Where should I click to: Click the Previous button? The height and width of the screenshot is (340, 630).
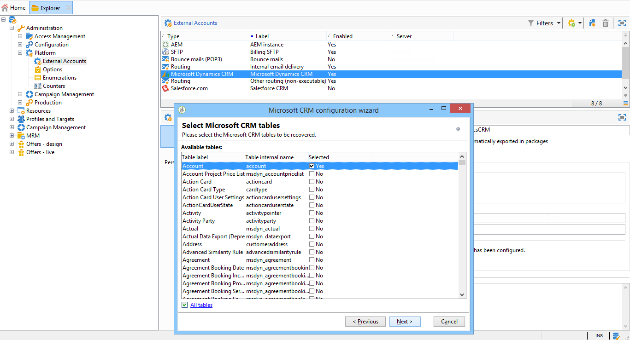(x=365, y=322)
